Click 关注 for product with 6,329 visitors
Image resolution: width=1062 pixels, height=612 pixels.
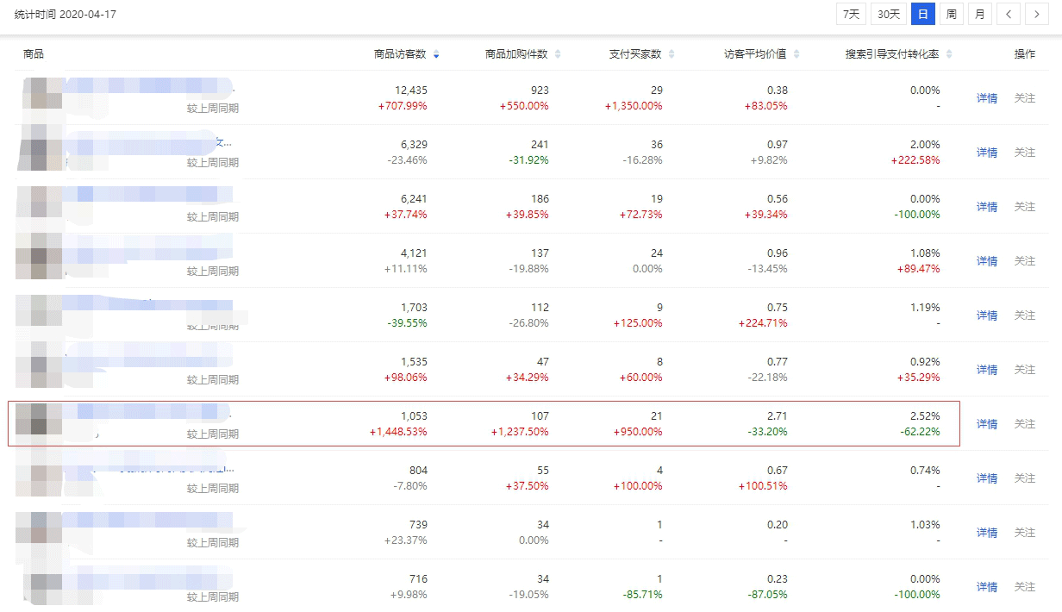coord(1025,153)
